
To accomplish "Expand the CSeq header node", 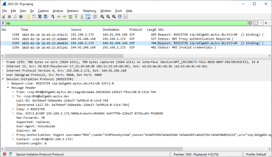I will (x=13, y=109).
